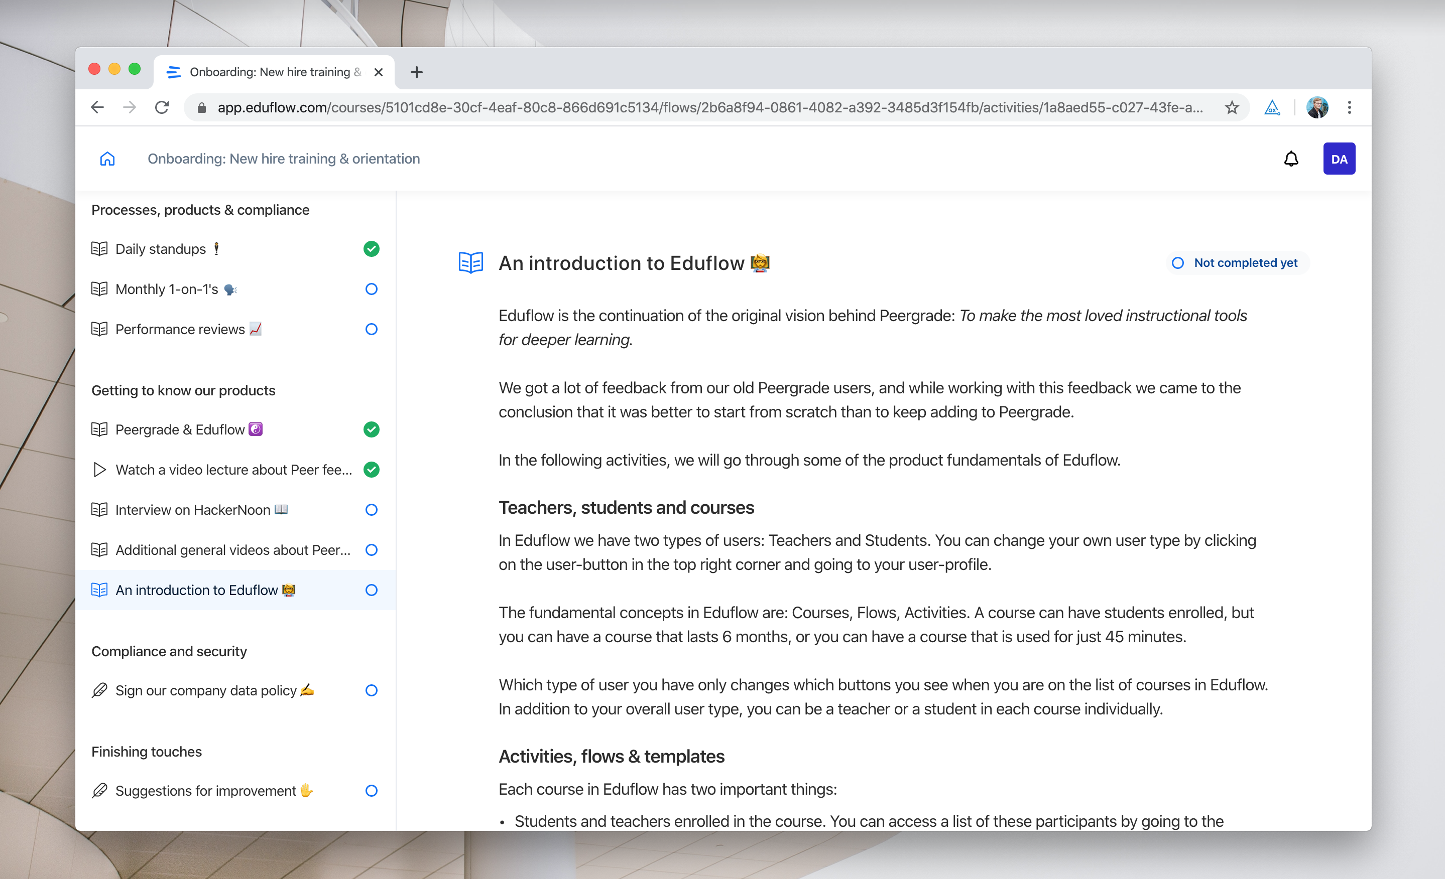Go to the Eduflow home icon
Image resolution: width=1445 pixels, height=879 pixels.
pos(107,159)
